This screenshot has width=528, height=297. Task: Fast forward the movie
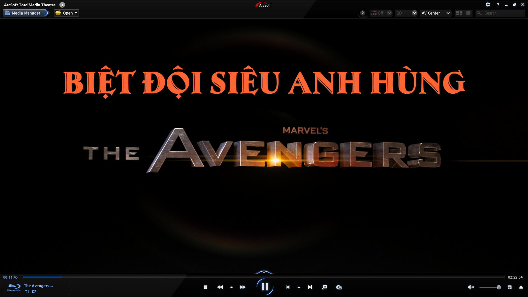click(243, 287)
